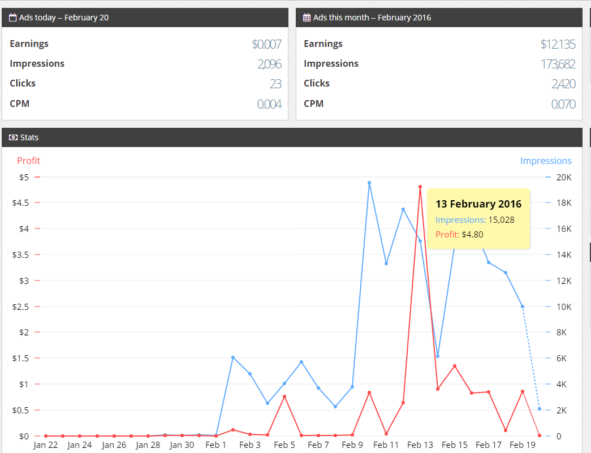The image size is (591, 453).
Task: Click the monthly CPM value 0.070
Action: pyautogui.click(x=563, y=104)
